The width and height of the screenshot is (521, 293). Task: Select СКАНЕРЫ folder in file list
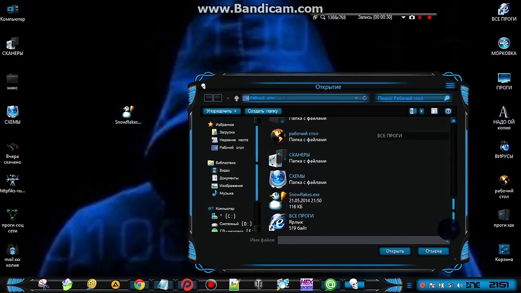pyautogui.click(x=298, y=157)
